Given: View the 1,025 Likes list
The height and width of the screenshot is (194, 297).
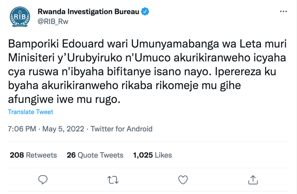Looking at the screenshot, I should click(153, 155).
